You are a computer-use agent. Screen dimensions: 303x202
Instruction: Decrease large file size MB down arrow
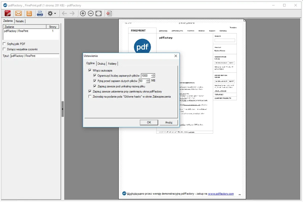pos(148,82)
